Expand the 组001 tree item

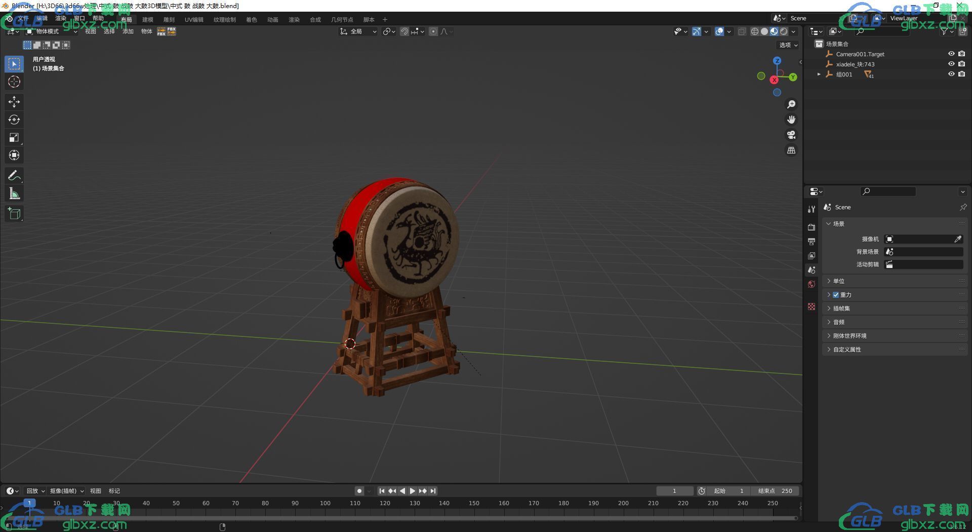(x=819, y=74)
